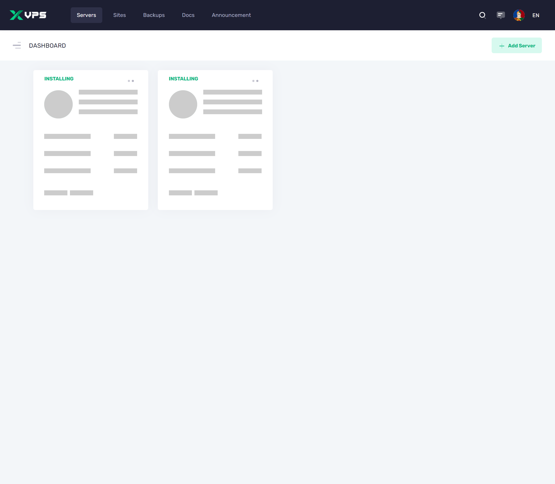Select the second INSTALLING server card
Screen dimensions: 555x484
click(x=215, y=139)
